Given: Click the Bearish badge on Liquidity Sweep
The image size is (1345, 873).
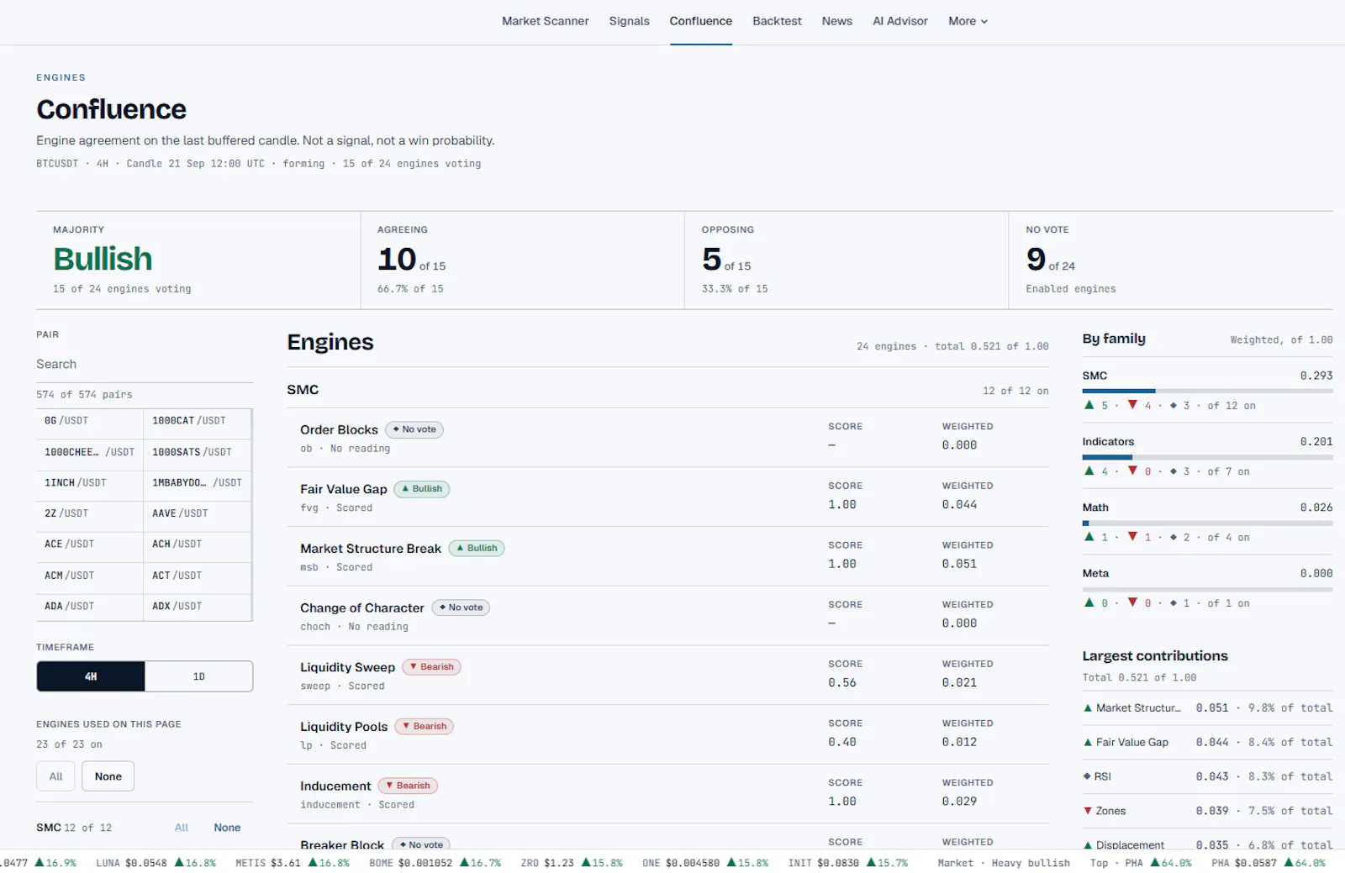Looking at the screenshot, I should click(432, 667).
